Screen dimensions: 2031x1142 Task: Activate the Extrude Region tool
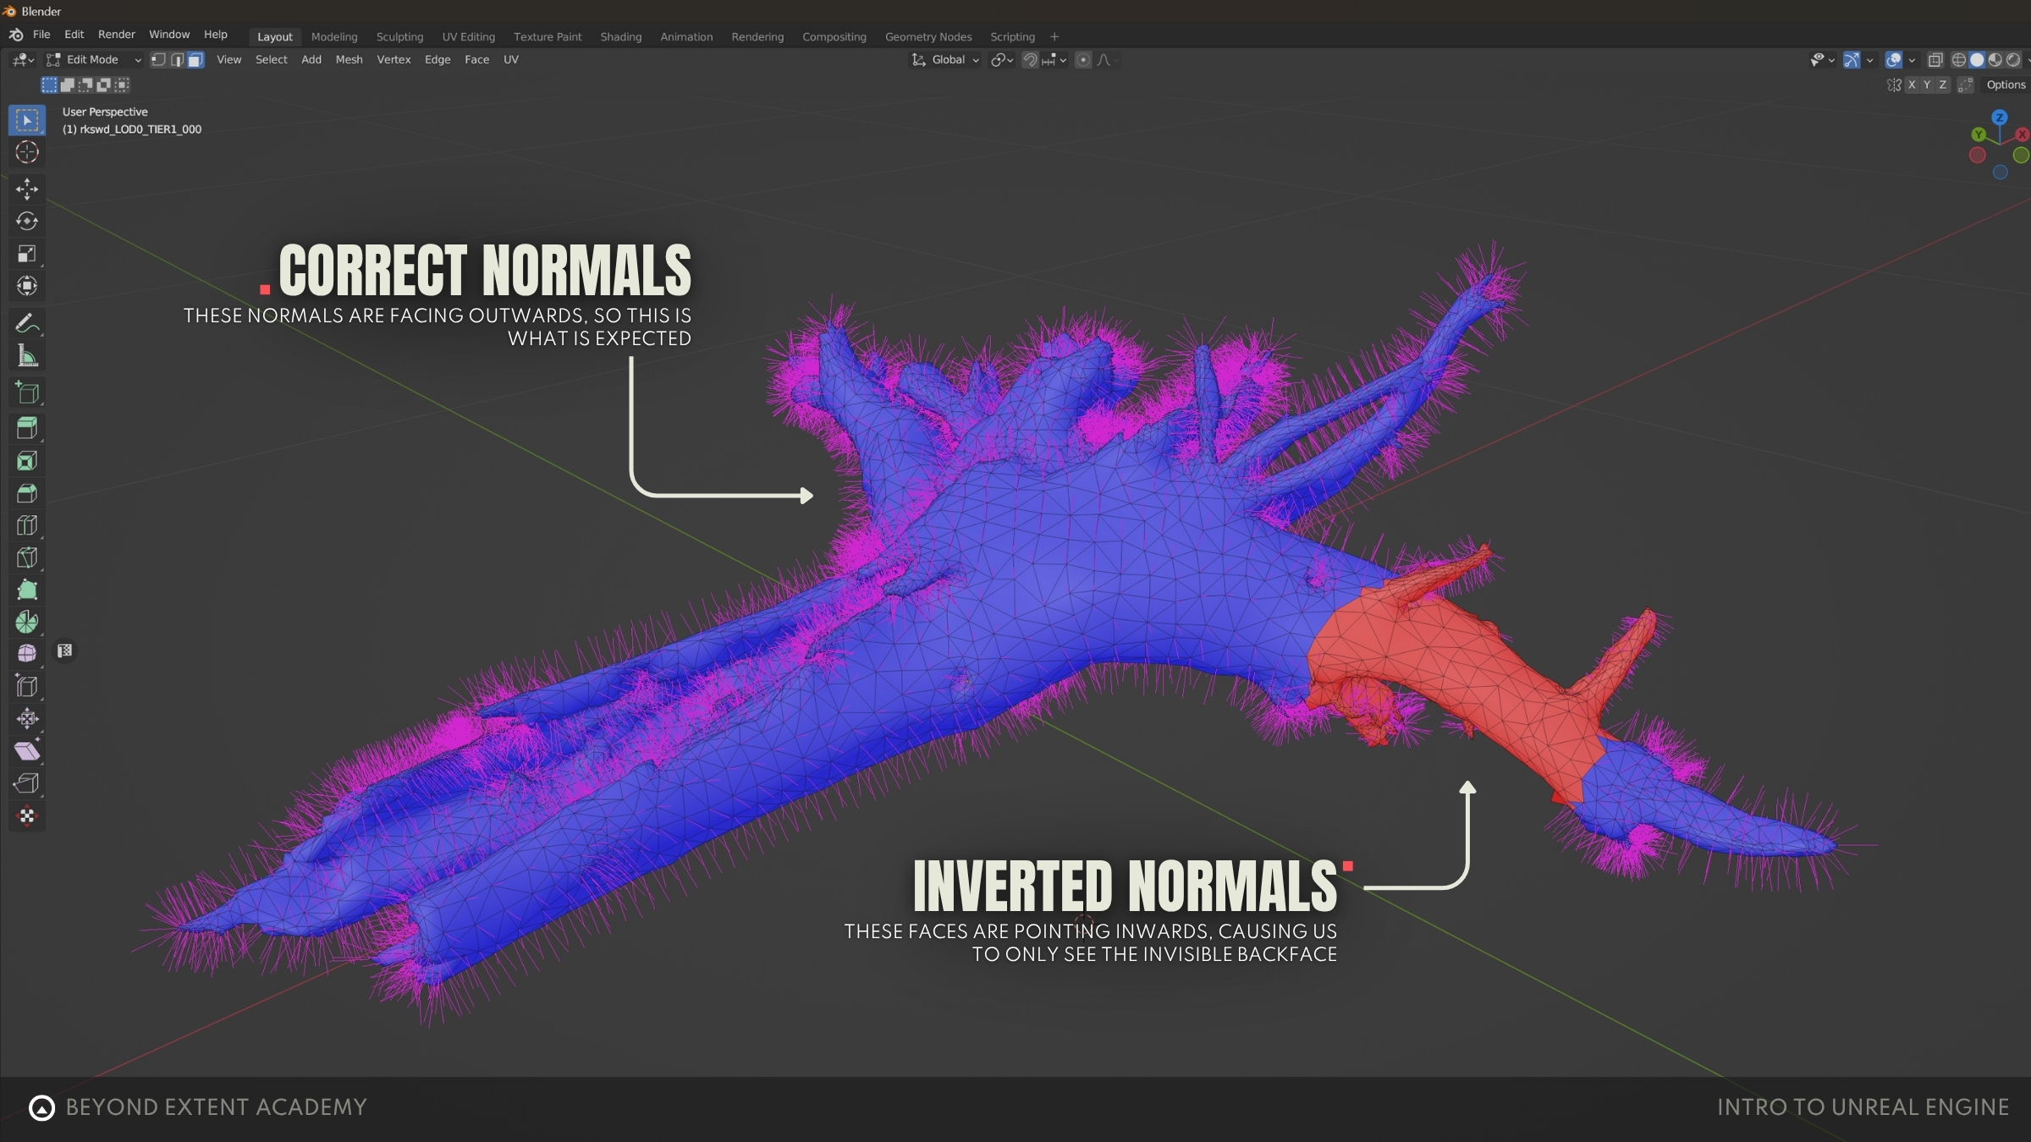click(27, 428)
